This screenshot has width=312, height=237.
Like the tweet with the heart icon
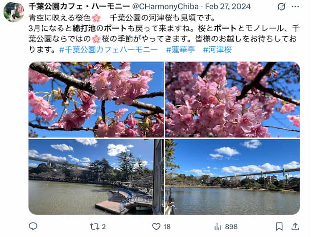[x=156, y=227]
